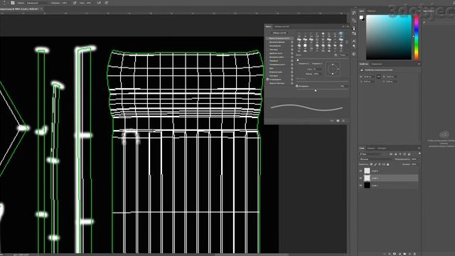Click lock position icon in Layers panel

pos(380,164)
